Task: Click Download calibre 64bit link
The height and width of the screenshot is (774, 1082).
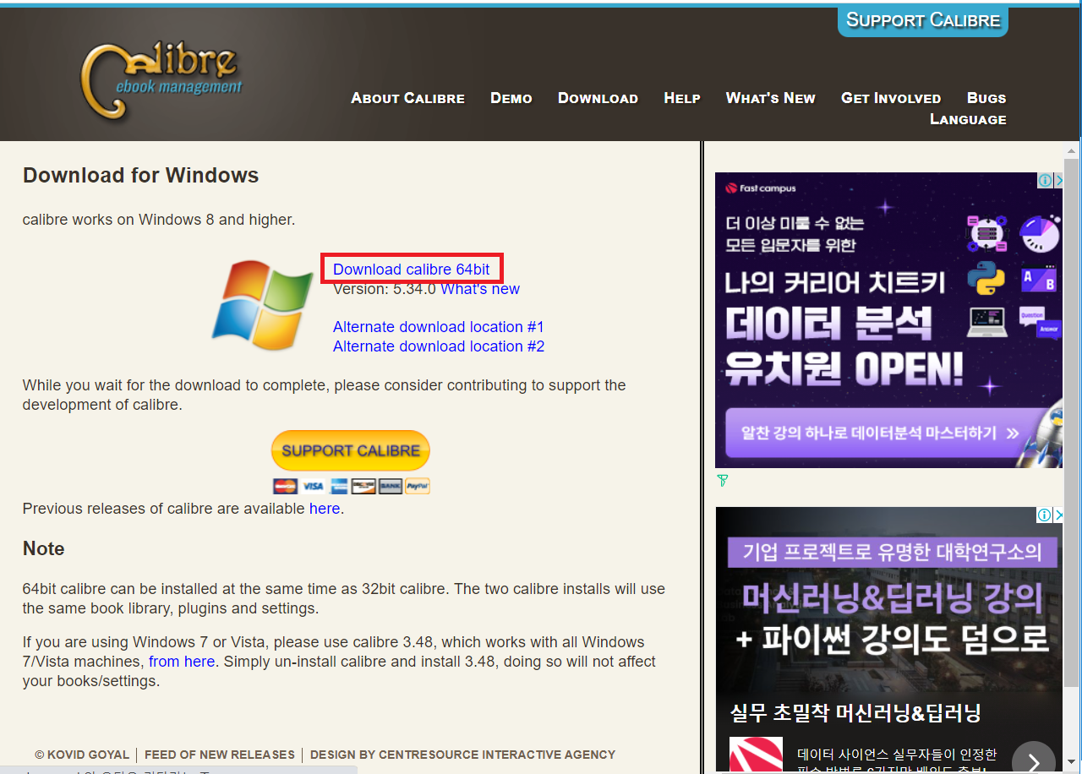Action: click(x=412, y=270)
